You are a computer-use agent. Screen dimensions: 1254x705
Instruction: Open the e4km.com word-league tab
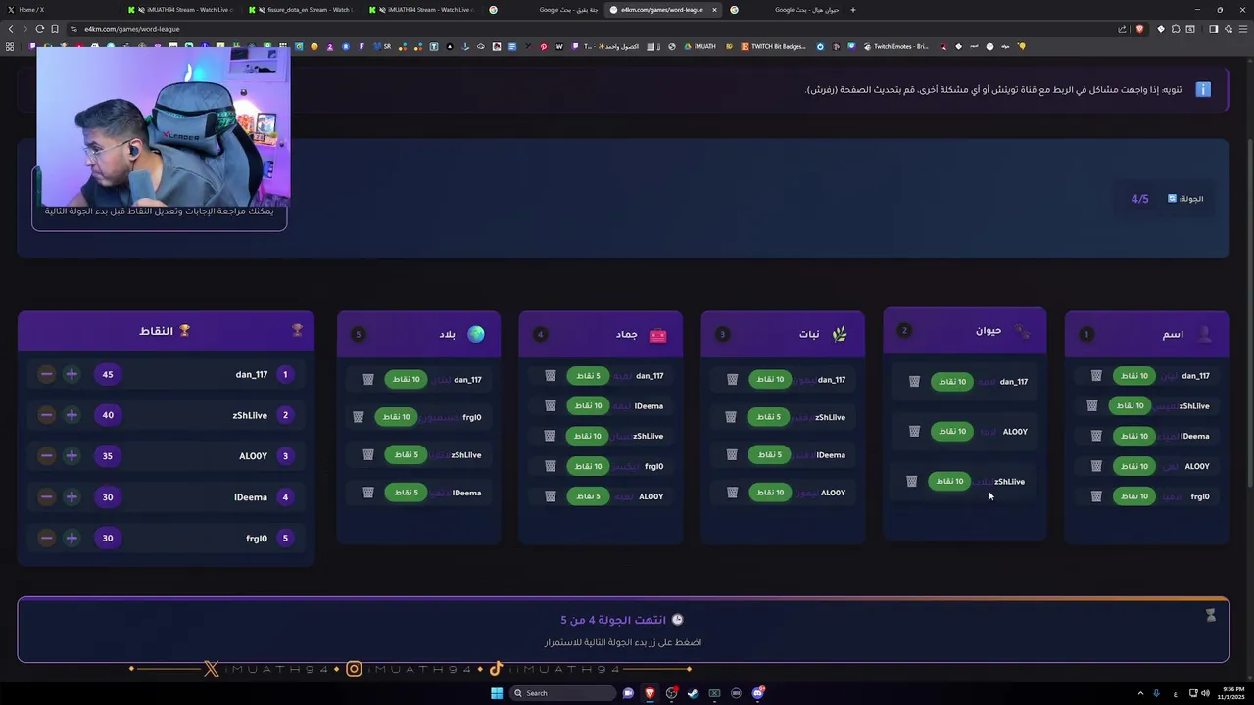pos(662,10)
